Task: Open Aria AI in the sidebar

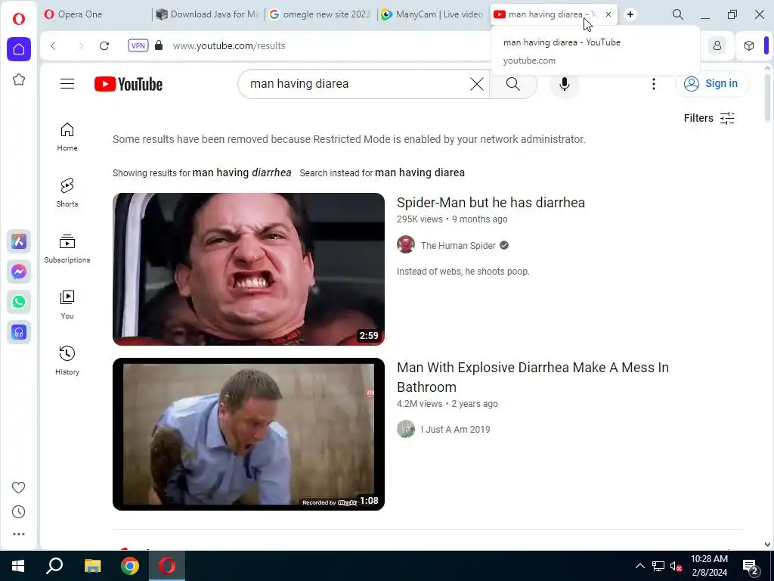Action: 19,241
